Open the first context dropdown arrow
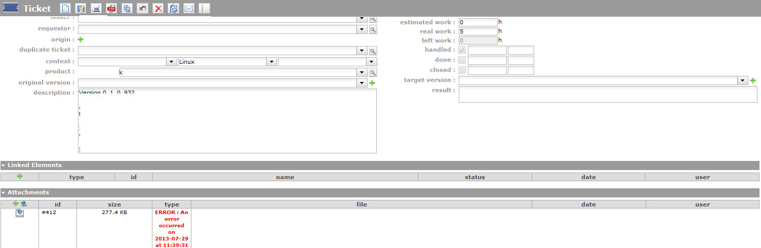This screenshot has width=761, height=248. pyautogui.click(x=171, y=62)
